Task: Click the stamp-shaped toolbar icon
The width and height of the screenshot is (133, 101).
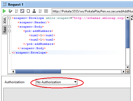Action: pos(34,11)
